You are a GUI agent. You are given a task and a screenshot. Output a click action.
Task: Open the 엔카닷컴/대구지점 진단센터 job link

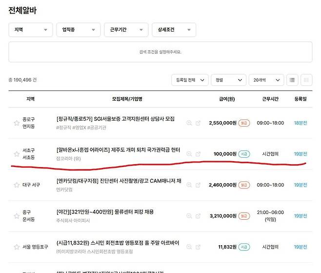pyautogui.click(x=119, y=181)
